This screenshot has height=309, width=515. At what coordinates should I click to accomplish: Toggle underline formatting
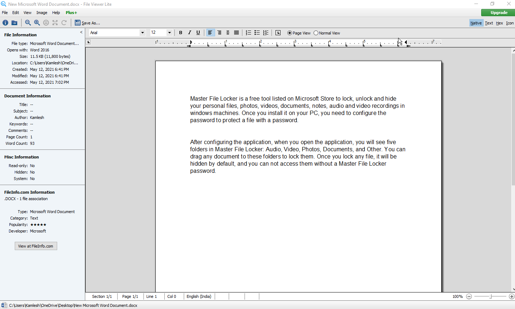point(198,33)
